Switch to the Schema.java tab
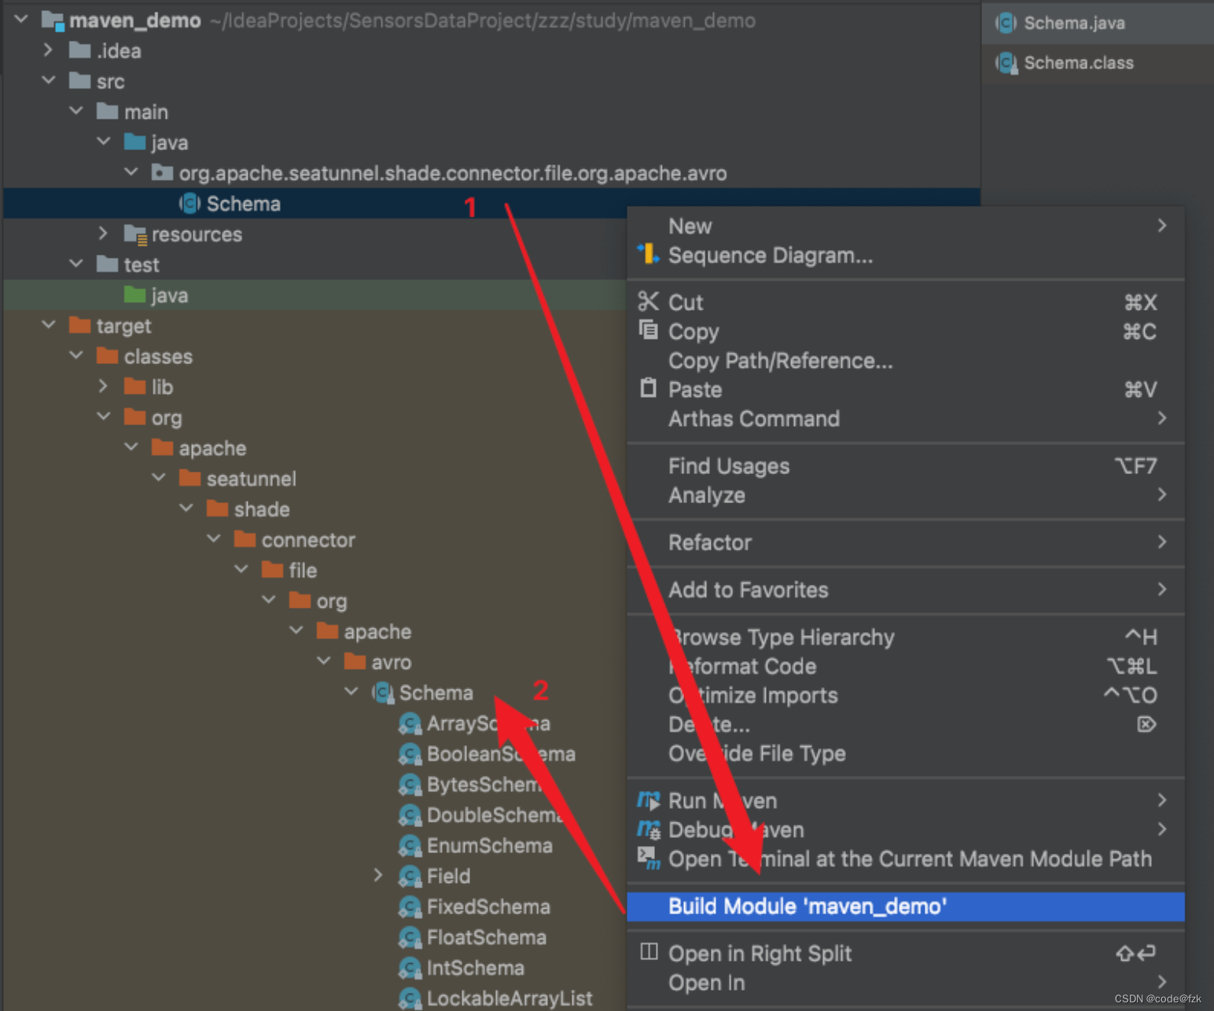Viewport: 1214px width, 1011px height. [x=1098, y=23]
